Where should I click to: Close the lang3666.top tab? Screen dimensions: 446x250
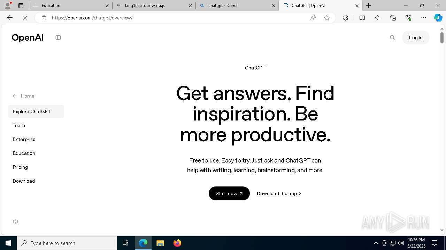[x=190, y=6]
